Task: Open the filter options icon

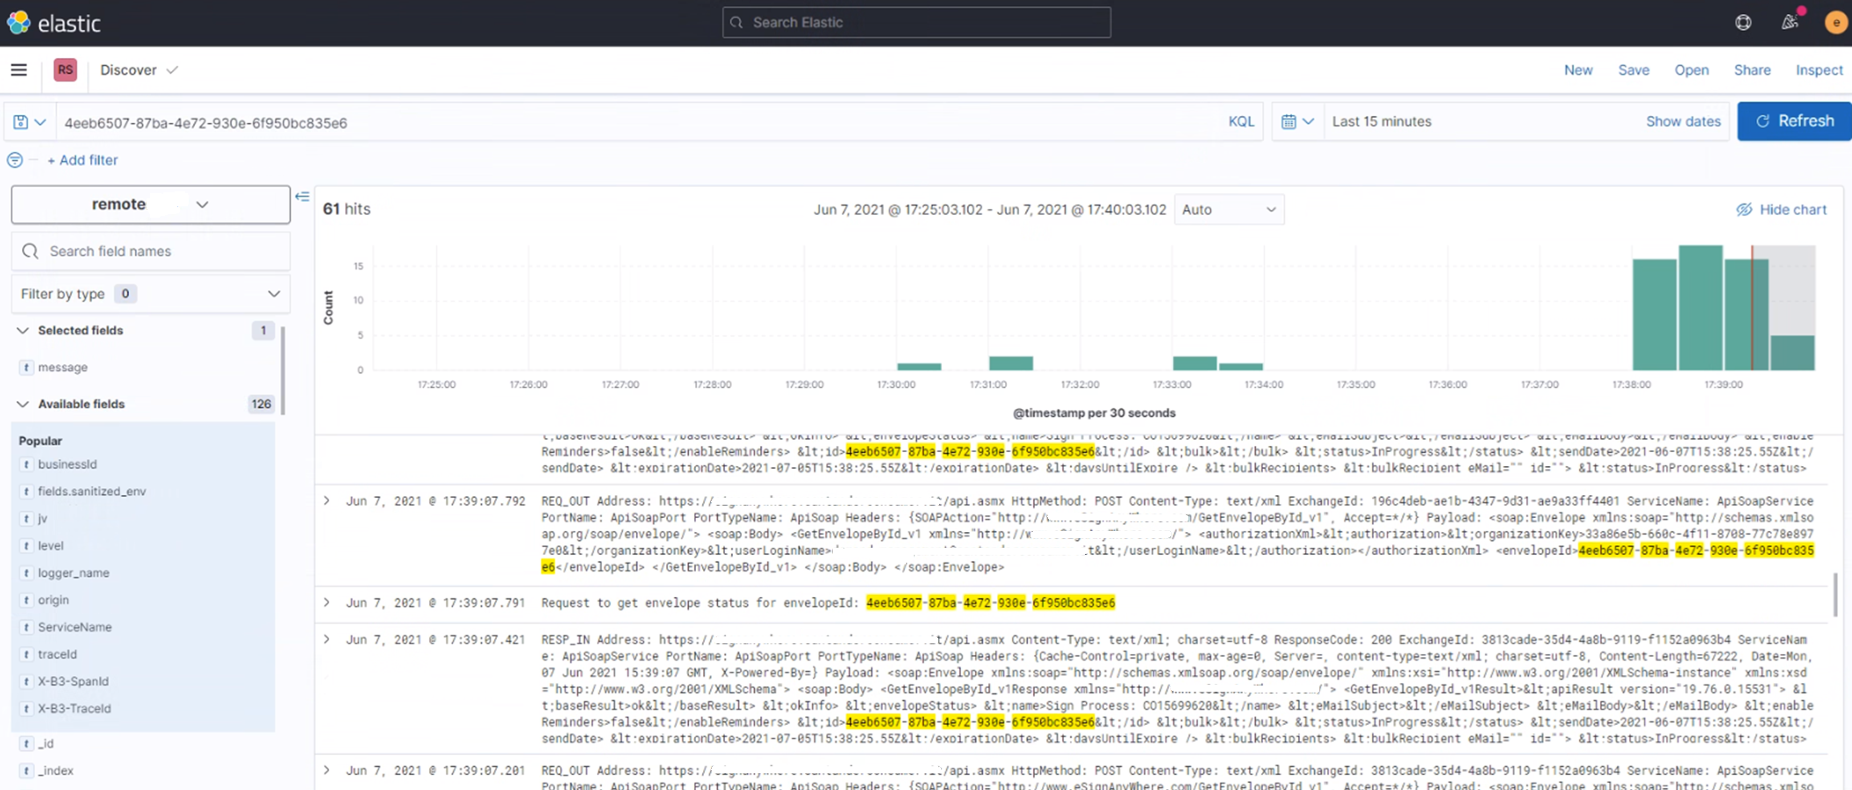Action: (x=15, y=160)
